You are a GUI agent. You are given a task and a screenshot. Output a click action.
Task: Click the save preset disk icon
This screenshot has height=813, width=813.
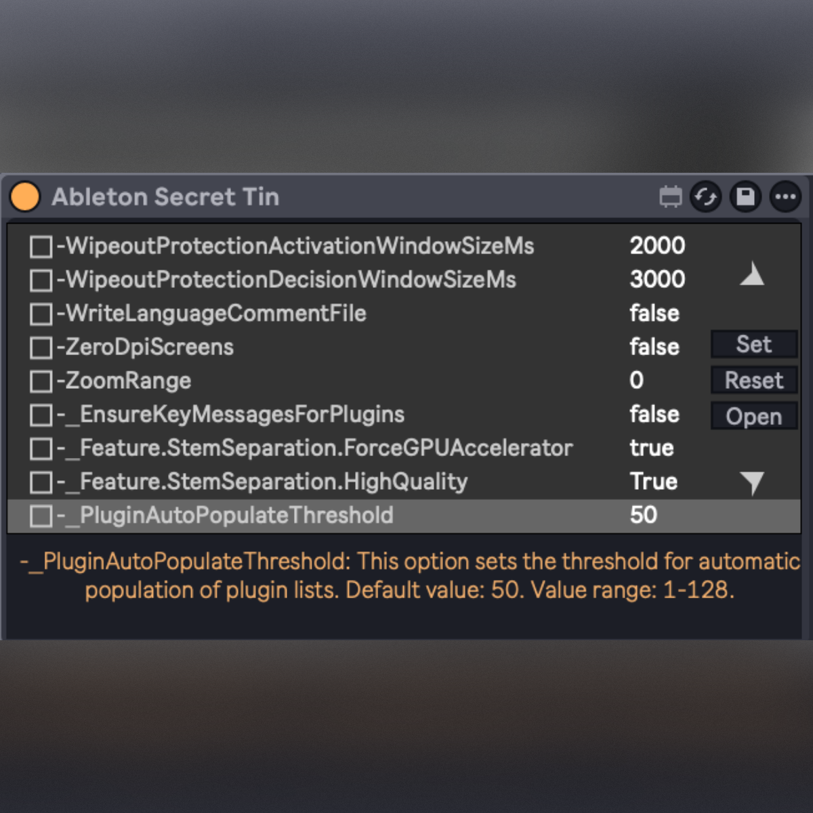(745, 197)
